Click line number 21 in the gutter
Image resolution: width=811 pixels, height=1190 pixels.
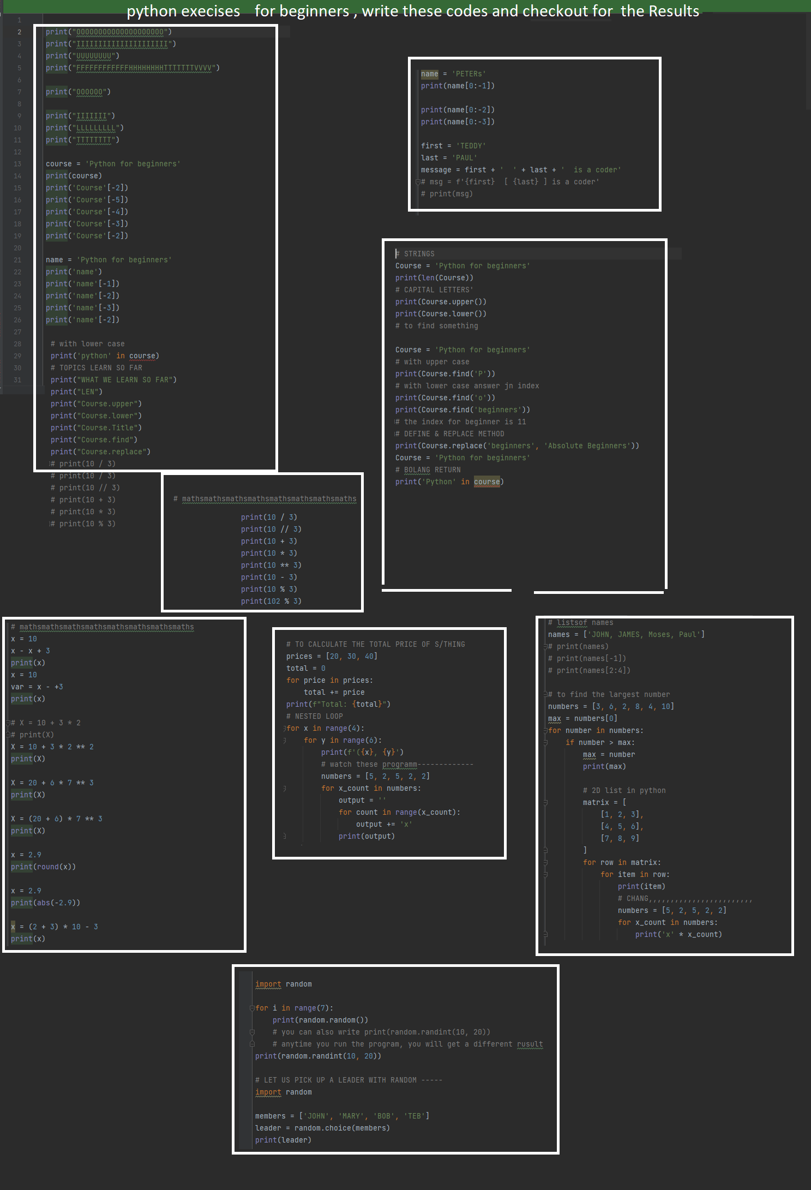click(17, 260)
